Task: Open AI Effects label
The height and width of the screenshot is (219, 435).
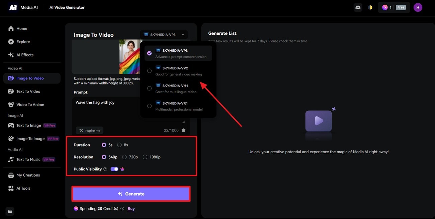Action: pos(25,55)
